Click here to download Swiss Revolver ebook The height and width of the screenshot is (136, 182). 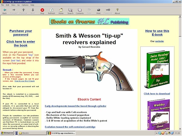157,94
